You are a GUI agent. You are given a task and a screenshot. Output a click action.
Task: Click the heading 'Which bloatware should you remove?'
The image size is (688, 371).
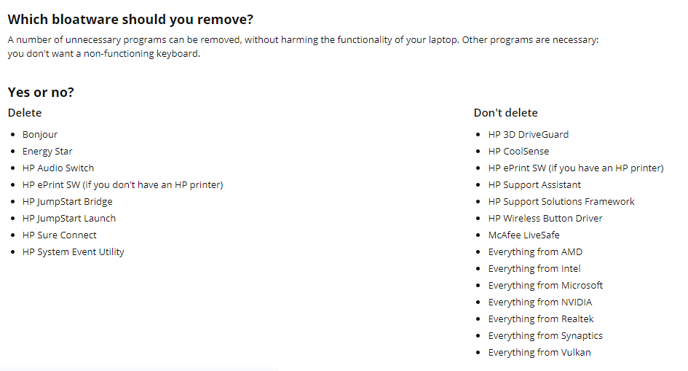(130, 20)
